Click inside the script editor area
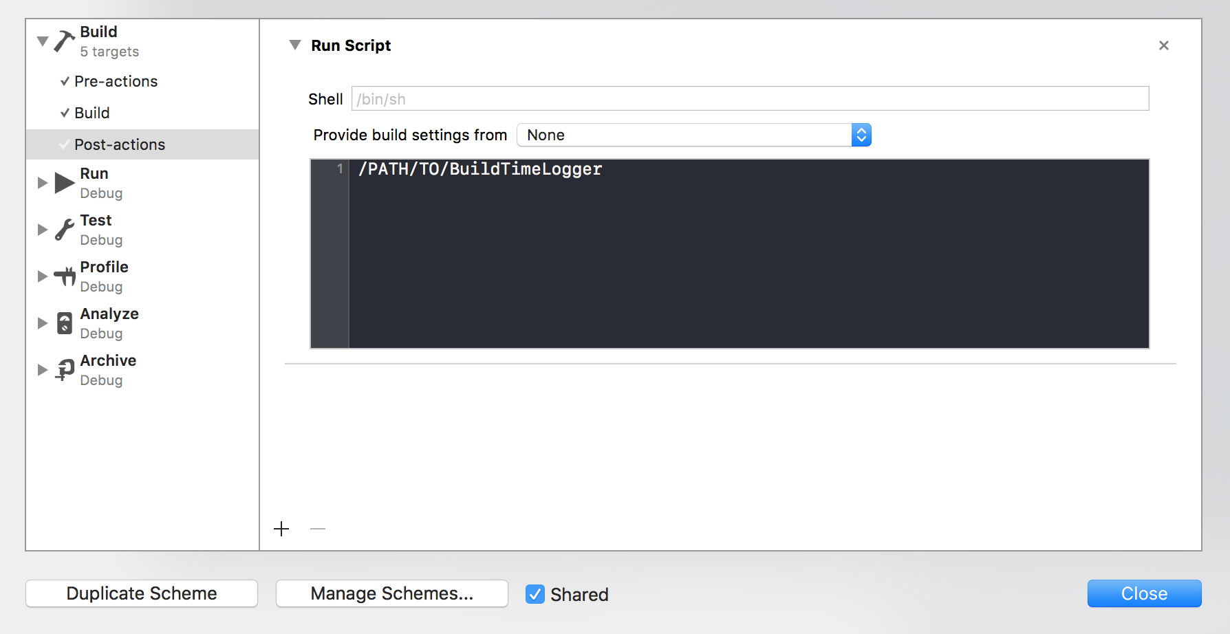 click(x=748, y=261)
